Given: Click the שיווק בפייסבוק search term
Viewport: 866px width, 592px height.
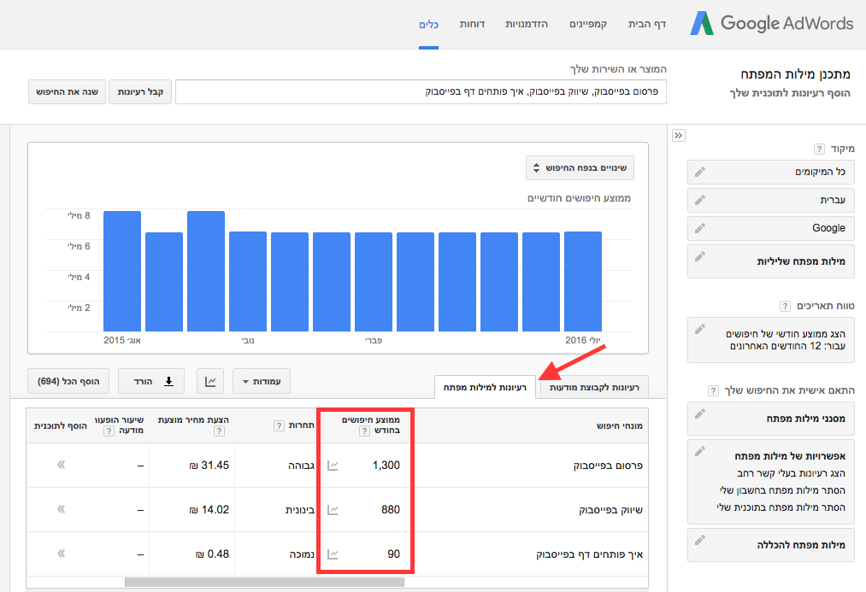Looking at the screenshot, I should pyautogui.click(x=611, y=510).
